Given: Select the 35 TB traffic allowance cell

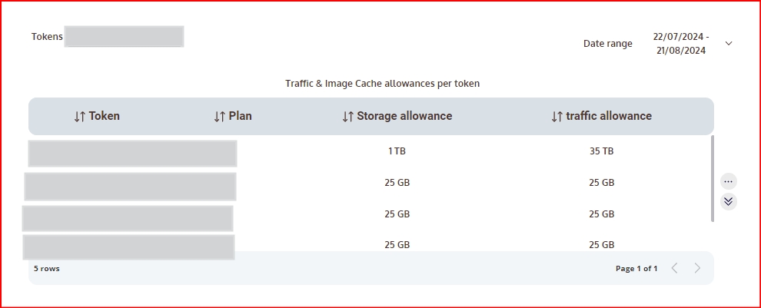Looking at the screenshot, I should tap(601, 151).
